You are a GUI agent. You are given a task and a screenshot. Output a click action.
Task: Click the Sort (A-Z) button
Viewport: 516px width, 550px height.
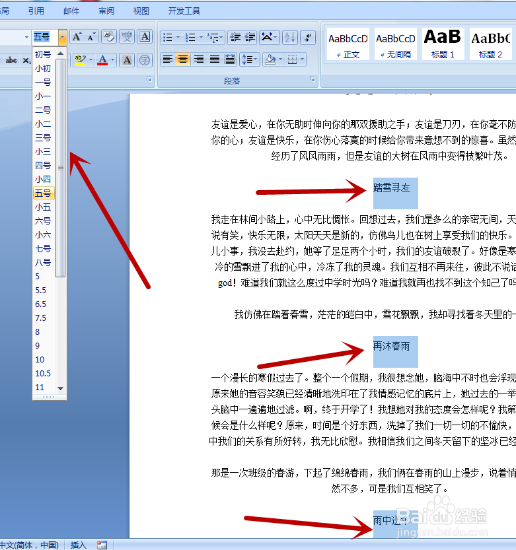[x=290, y=38]
